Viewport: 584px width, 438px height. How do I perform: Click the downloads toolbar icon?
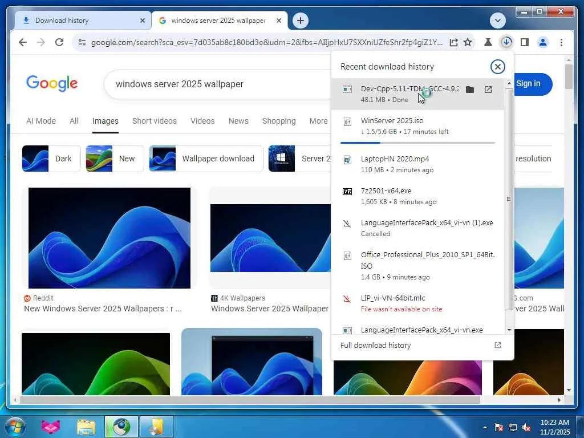coord(506,42)
